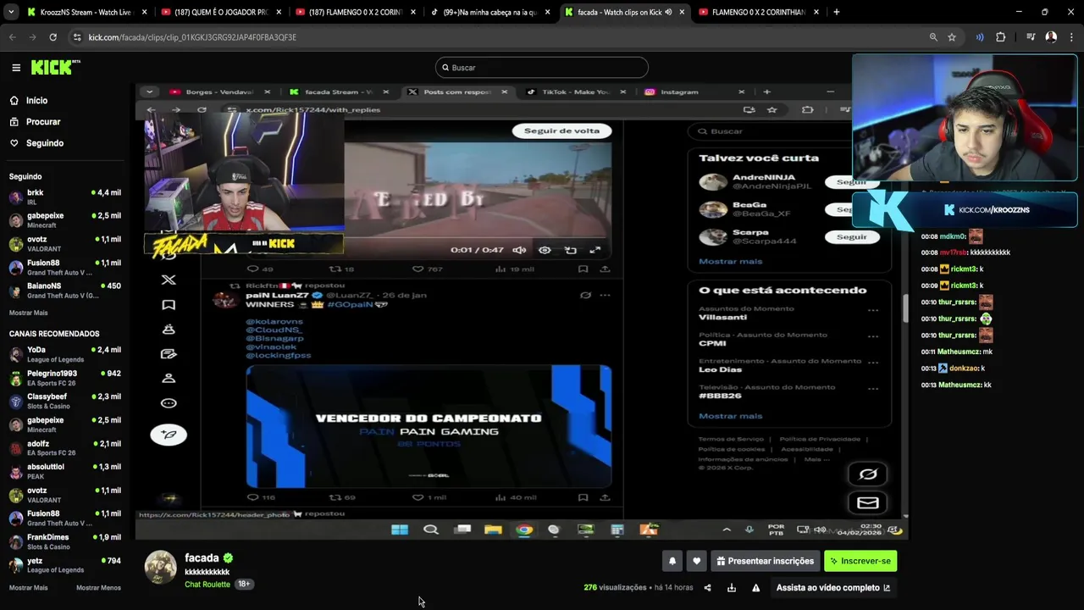Screen dimensions: 1084x610
Task: Open recommended channel Classybeef
Action: click(x=65, y=401)
